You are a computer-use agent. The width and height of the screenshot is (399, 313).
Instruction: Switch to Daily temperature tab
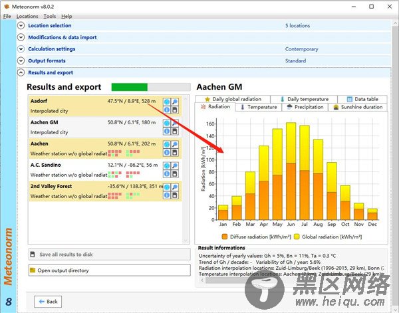(x=304, y=99)
